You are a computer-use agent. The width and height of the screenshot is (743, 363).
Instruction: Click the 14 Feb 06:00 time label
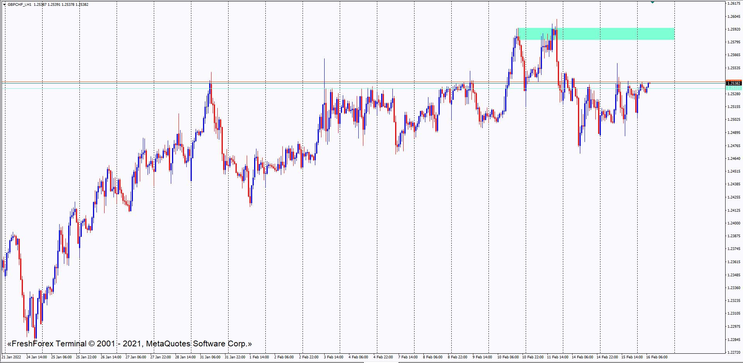point(582,357)
